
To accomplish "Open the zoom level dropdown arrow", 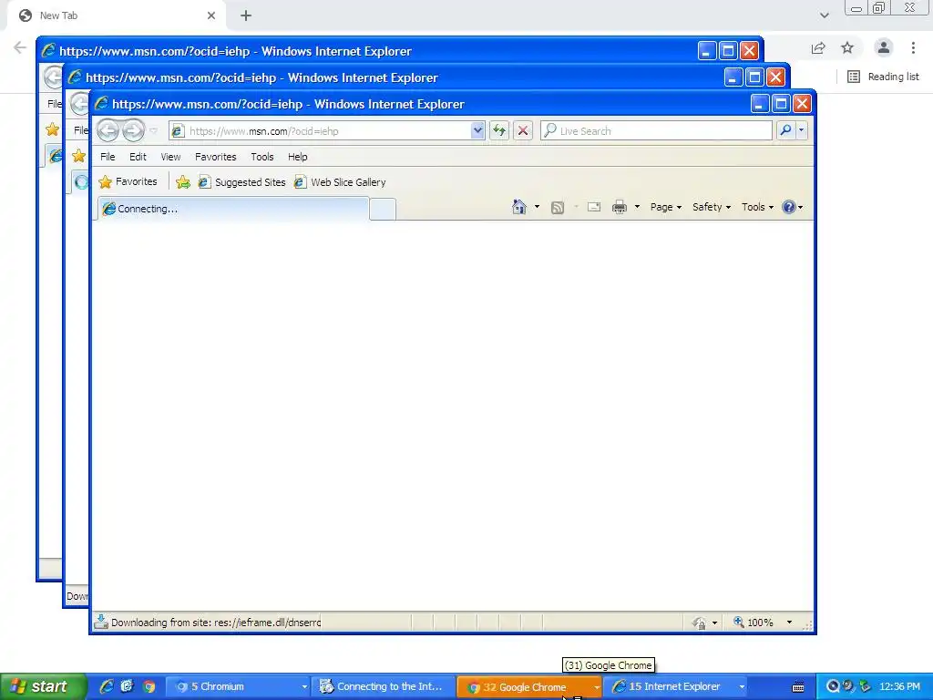I will click(789, 622).
